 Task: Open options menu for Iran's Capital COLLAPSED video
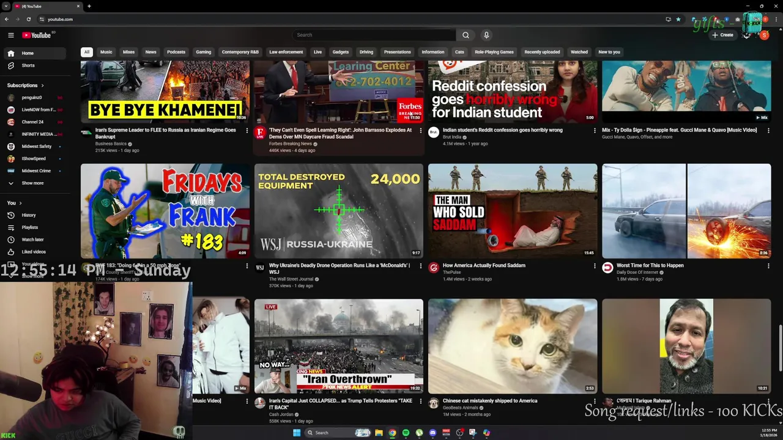click(420, 402)
